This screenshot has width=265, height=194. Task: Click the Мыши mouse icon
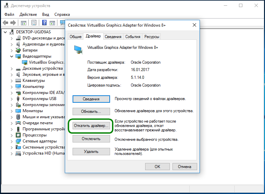(x=18, y=117)
